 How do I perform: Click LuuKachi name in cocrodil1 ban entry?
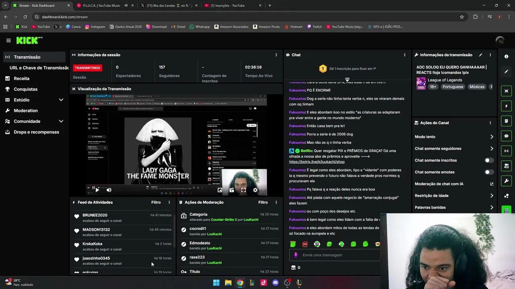coord(214,234)
